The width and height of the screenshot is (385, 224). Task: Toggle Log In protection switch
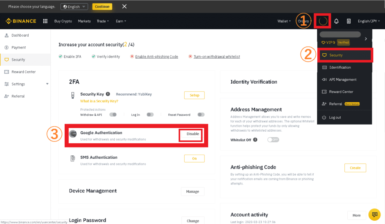[150, 114]
